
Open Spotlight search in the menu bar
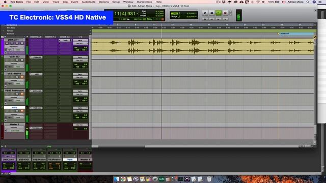tap(308, 2)
